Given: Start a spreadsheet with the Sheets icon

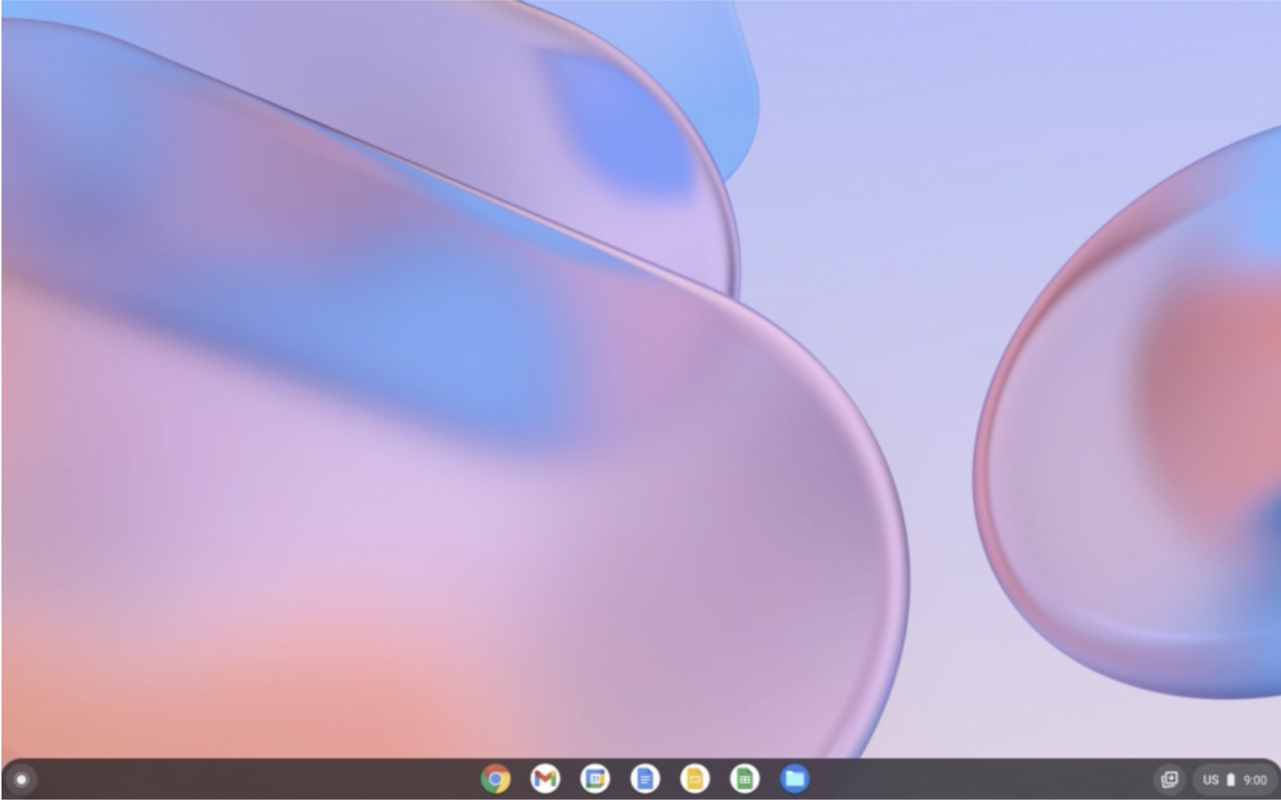Looking at the screenshot, I should coord(745,778).
